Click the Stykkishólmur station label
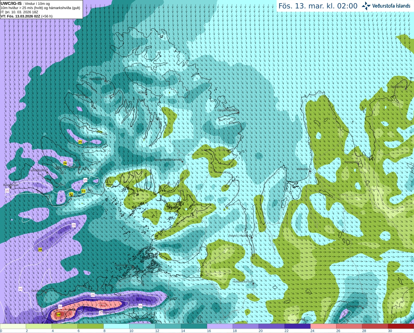The width and height of the screenshot is (414, 333). [x=123, y=265]
